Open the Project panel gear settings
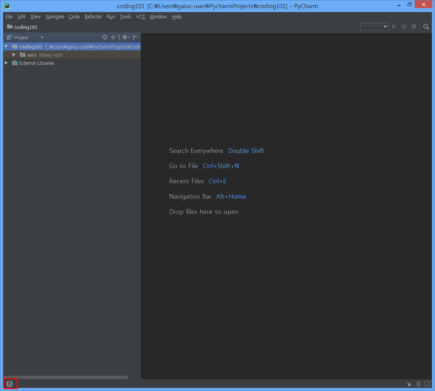The height and width of the screenshot is (391, 435). click(x=125, y=38)
